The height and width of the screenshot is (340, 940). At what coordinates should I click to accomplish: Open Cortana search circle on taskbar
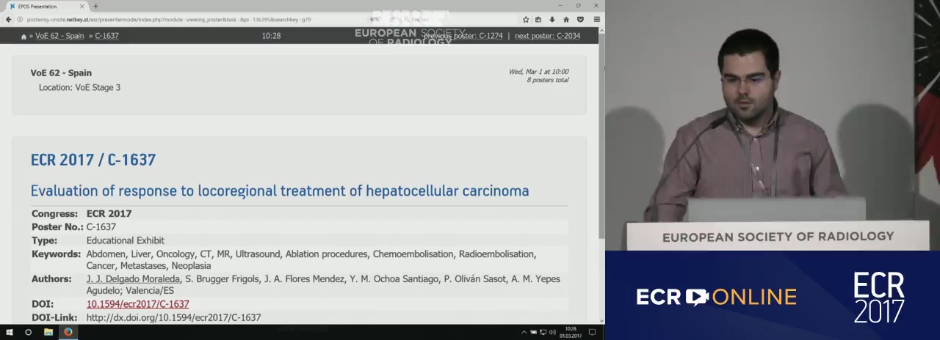click(x=29, y=332)
